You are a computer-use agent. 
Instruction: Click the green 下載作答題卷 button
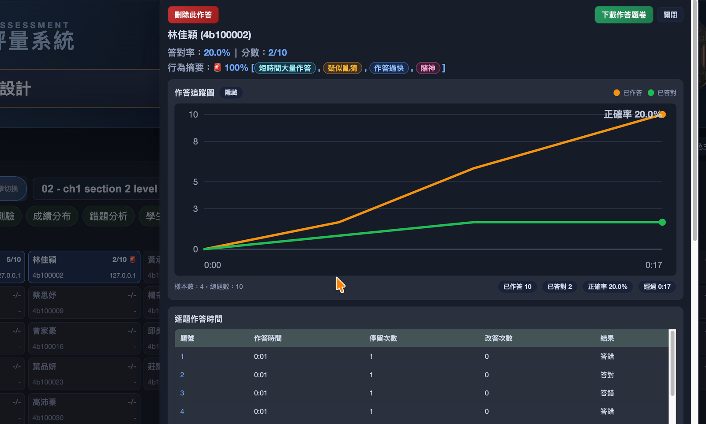pyautogui.click(x=623, y=15)
